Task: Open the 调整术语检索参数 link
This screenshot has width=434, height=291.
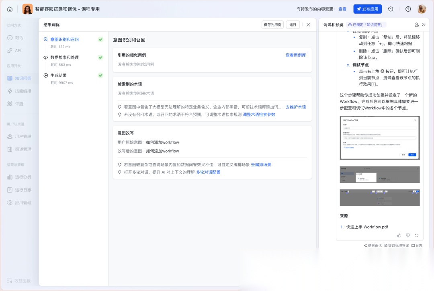Action: [x=259, y=115]
